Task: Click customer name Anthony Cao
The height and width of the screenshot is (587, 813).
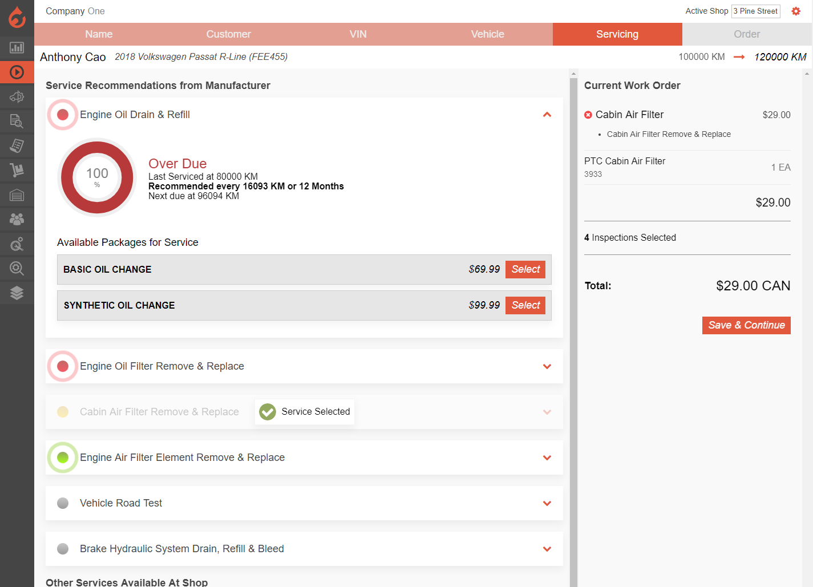Action: click(73, 57)
